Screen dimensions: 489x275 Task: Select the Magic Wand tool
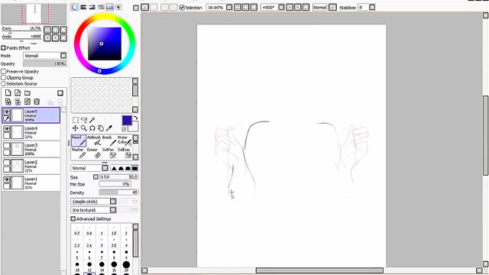click(x=92, y=120)
